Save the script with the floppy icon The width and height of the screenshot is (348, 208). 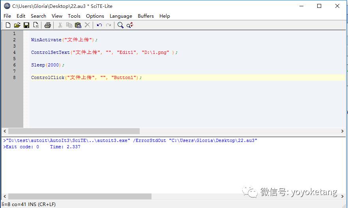(x=26, y=25)
